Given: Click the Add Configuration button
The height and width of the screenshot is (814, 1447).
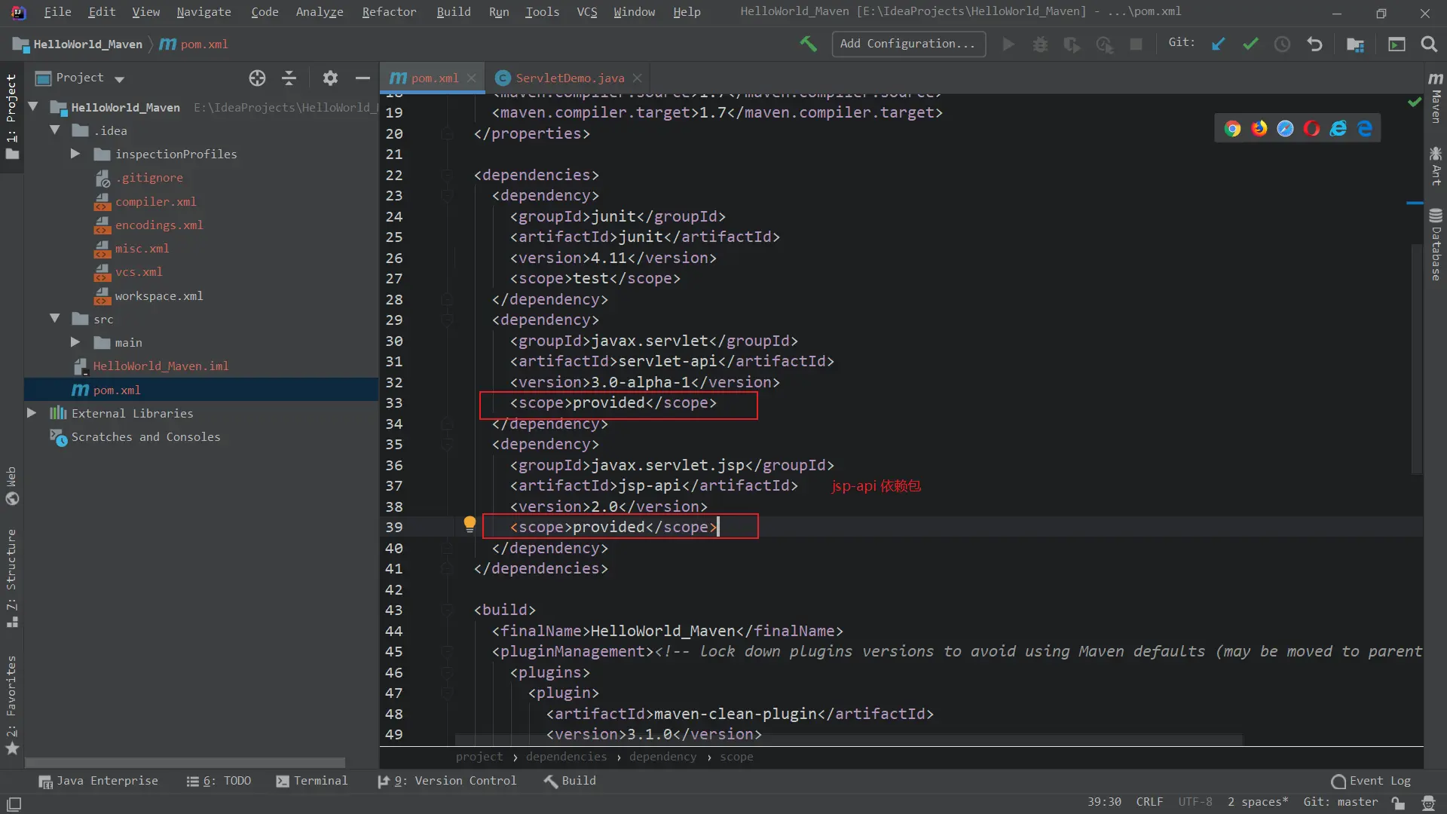Looking at the screenshot, I should pos(908,44).
